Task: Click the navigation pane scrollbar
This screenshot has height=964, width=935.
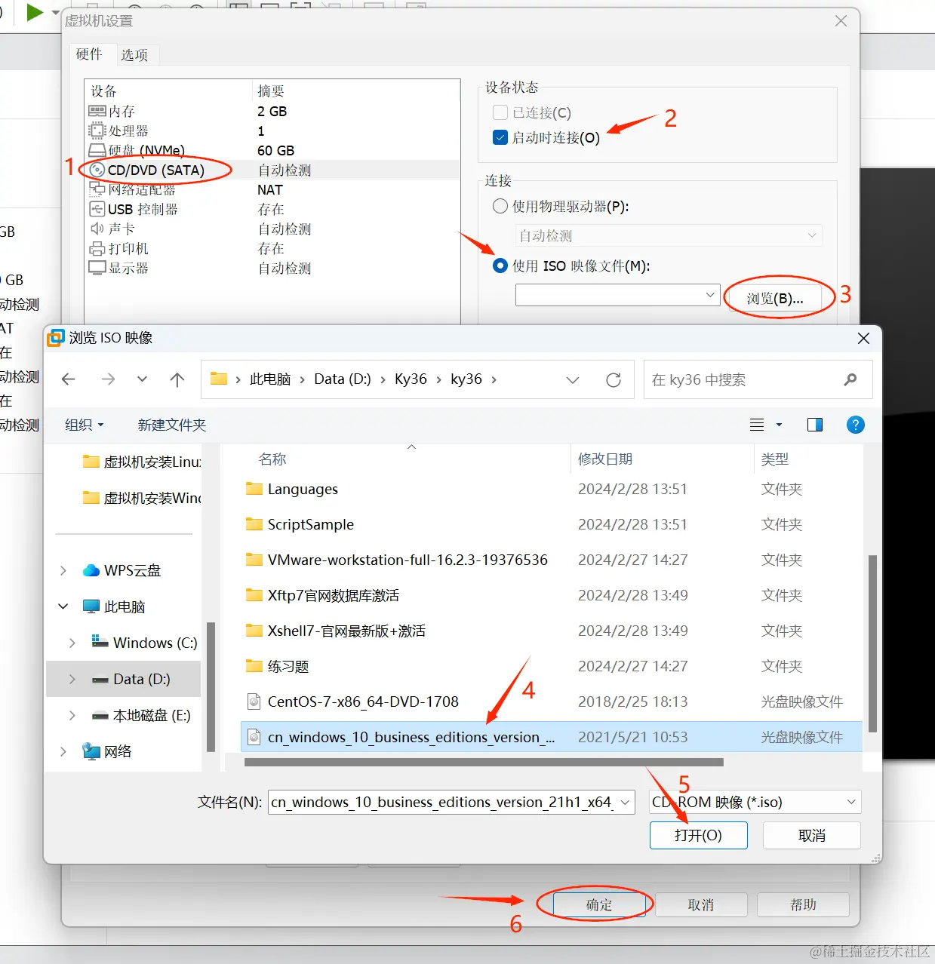Action: (211, 686)
